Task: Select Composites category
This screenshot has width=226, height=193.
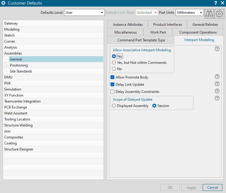Action: [x=53, y=137]
